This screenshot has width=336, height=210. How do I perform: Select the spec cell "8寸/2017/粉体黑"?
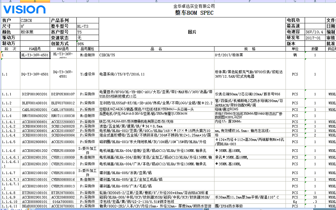(250, 55)
